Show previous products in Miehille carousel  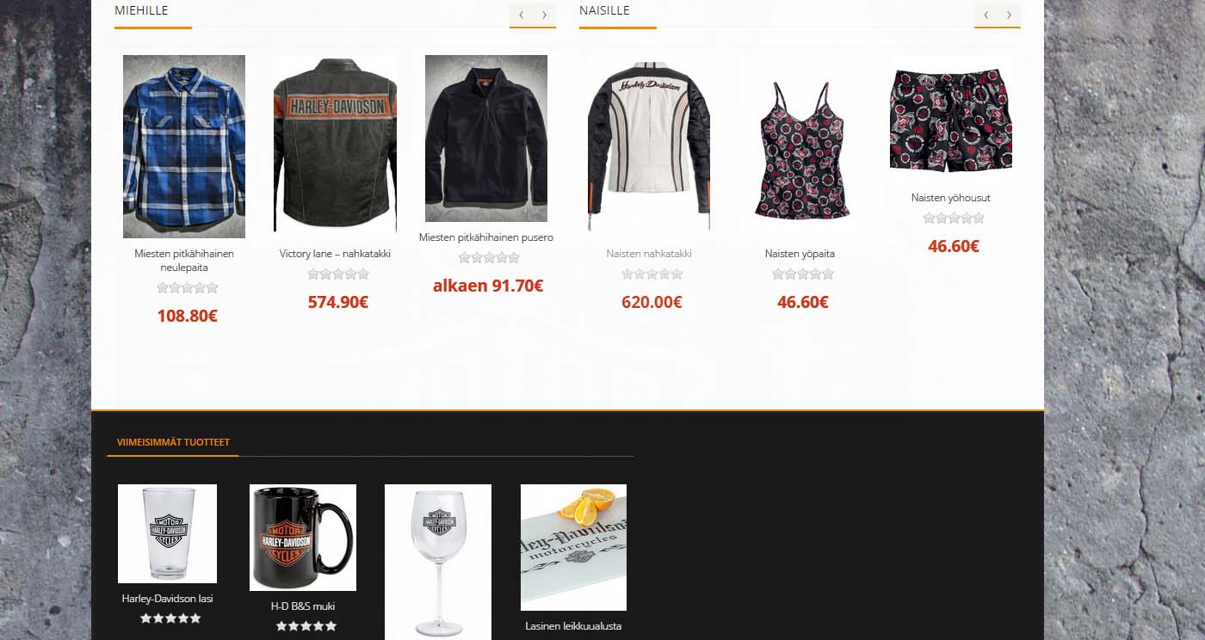click(522, 15)
